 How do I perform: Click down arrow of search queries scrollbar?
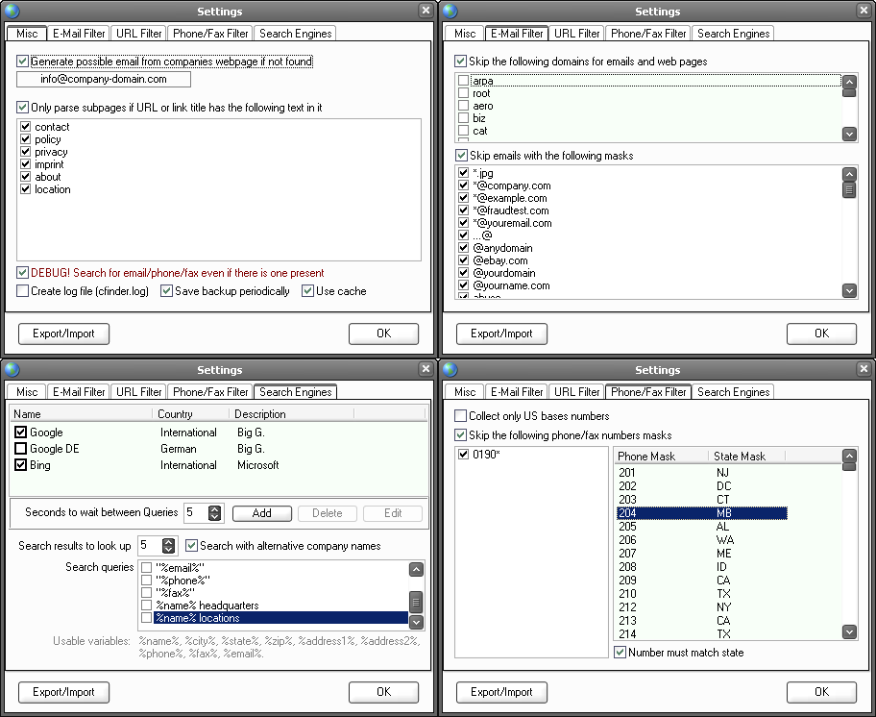pos(416,622)
